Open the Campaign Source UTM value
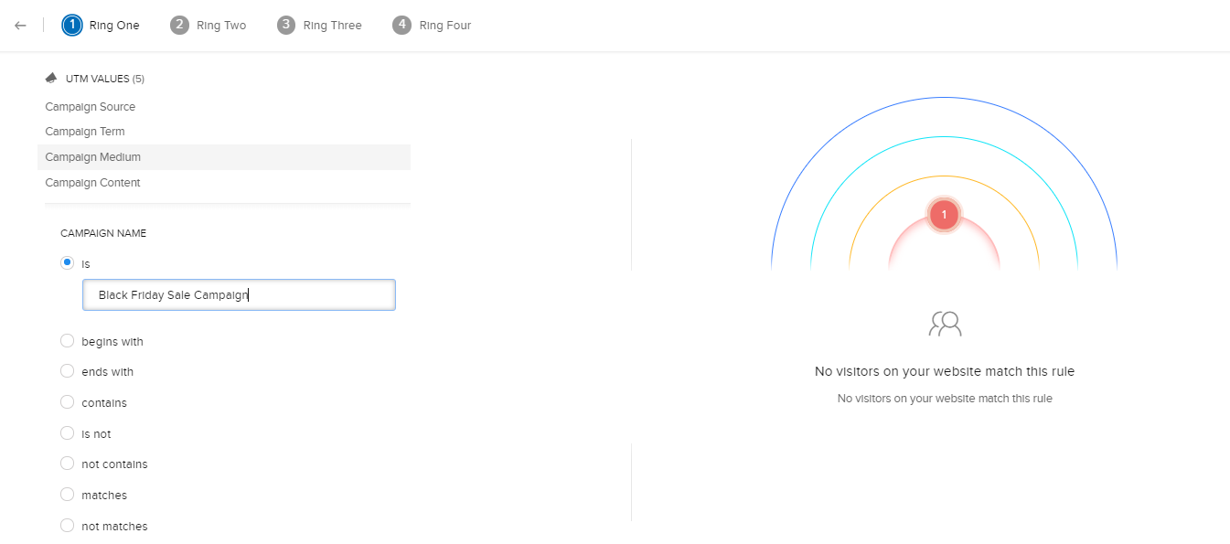The height and width of the screenshot is (544, 1230). 91,107
